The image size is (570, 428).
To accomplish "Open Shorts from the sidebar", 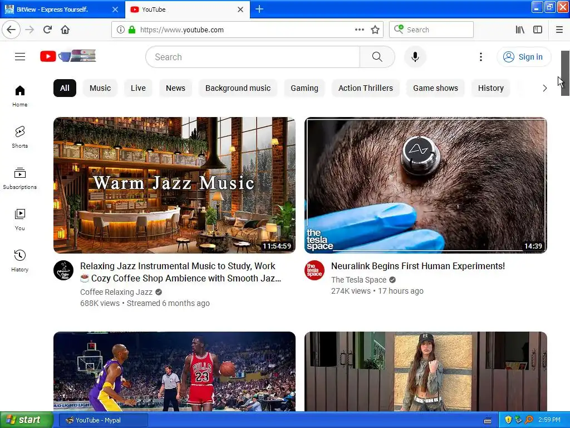I will pos(19,137).
